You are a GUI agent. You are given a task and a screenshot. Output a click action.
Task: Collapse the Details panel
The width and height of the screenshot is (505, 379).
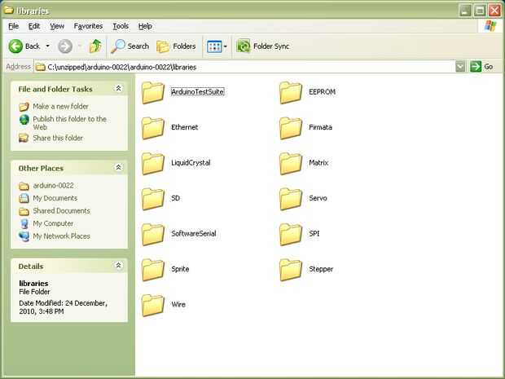pos(119,265)
